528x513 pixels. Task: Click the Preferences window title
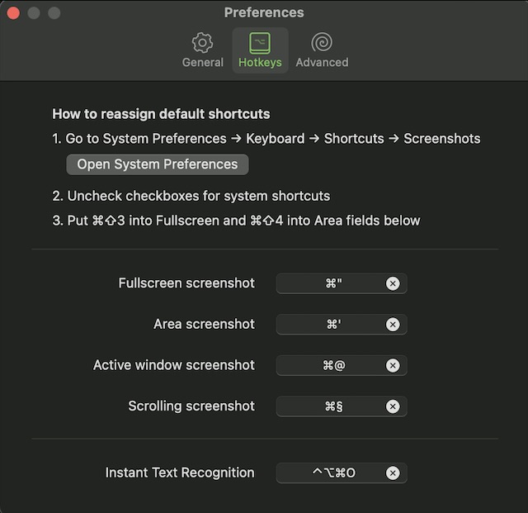click(264, 13)
